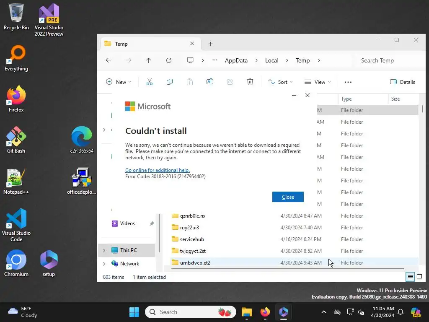Show hidden breadcrumb path ellipsis

(215, 60)
